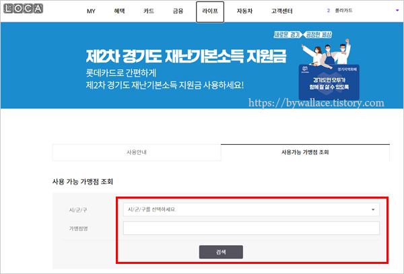Click the 가맹점명 input field
Image resolution: width=404 pixels, height=274 pixels.
click(251, 228)
